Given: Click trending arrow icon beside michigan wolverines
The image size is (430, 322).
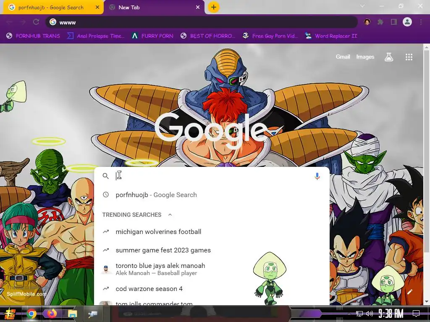Looking at the screenshot, I should pyautogui.click(x=105, y=231).
